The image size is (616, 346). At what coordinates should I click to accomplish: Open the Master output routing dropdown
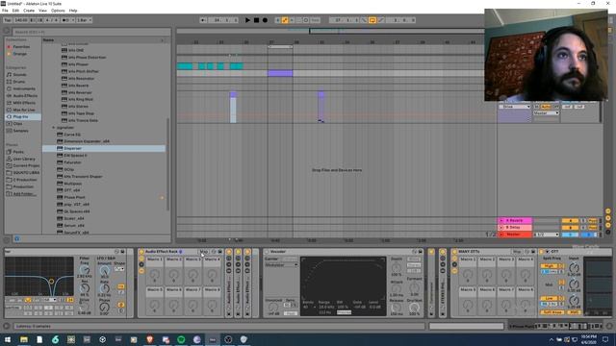tap(547, 235)
